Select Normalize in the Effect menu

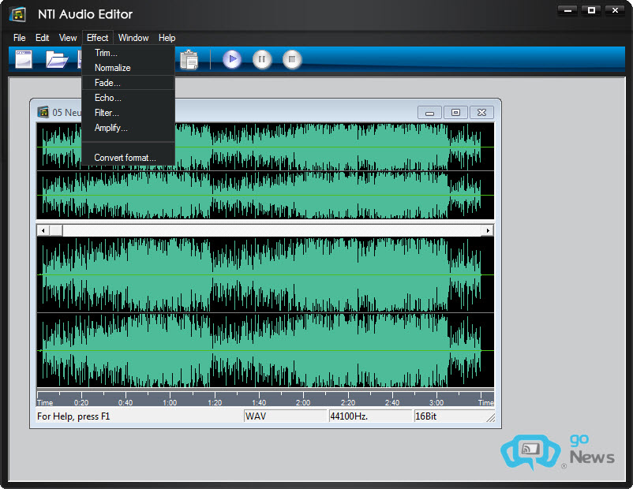(129, 68)
